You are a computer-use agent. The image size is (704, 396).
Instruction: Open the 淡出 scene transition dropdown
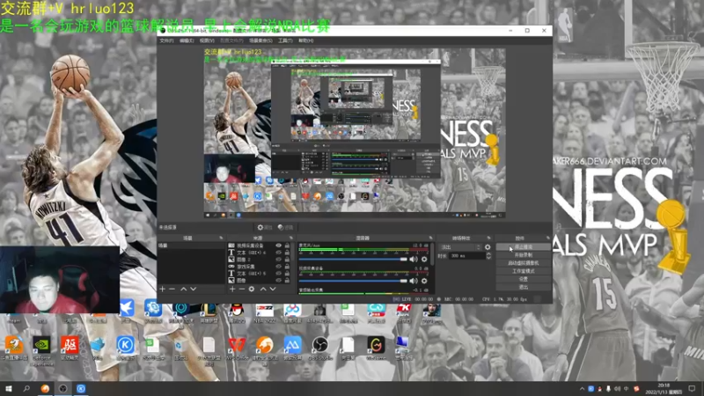coord(460,247)
